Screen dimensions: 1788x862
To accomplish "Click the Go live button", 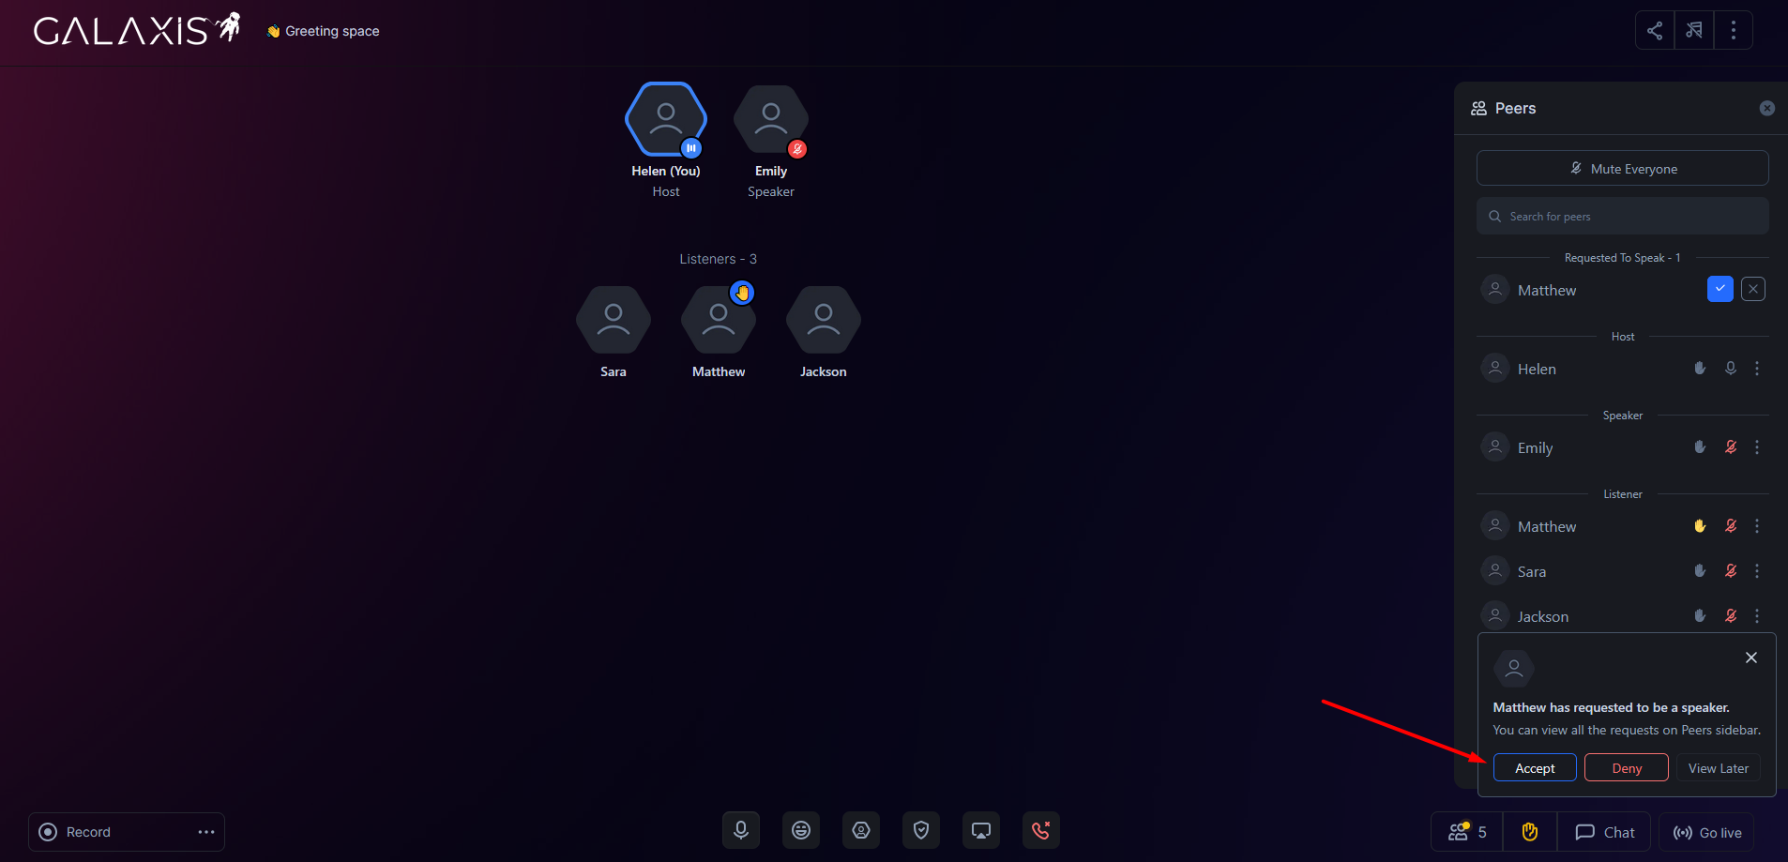I will pos(1707,832).
